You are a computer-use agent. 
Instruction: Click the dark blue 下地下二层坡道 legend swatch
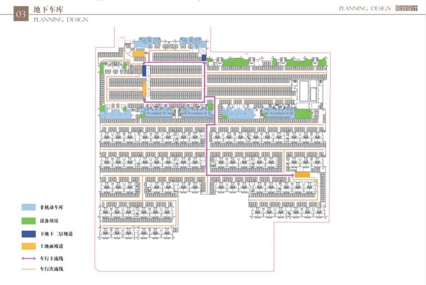29,233
